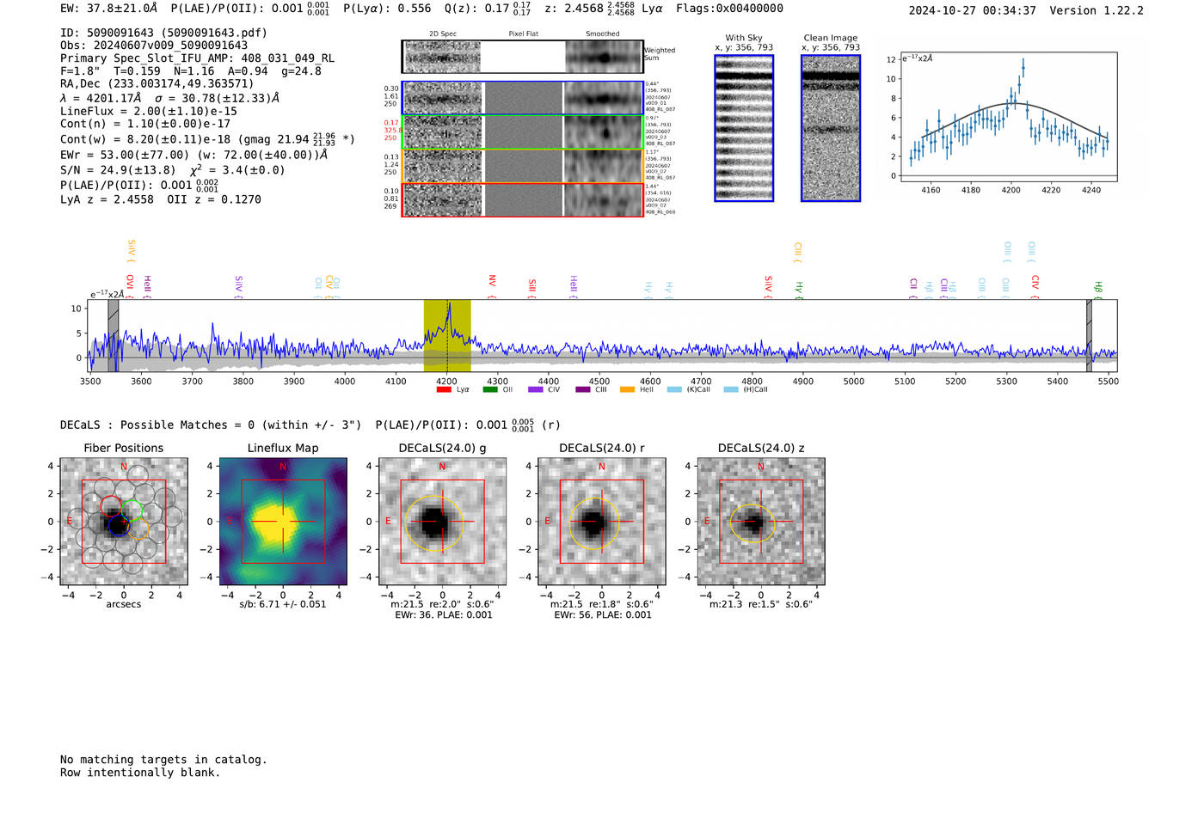1204x819 pixels.
Task: Click the 'S/N = 24.9(±13.8)' line
Action: (x=173, y=169)
